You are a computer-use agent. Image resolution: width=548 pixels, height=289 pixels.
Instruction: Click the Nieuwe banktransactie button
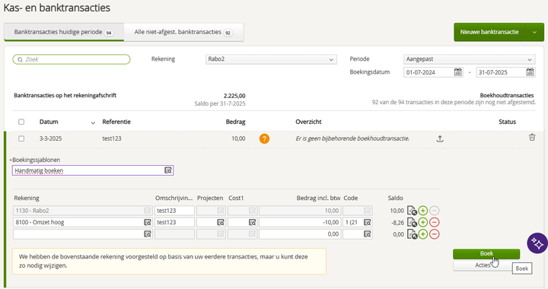(x=489, y=32)
